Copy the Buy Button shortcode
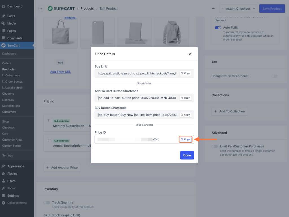 coord(185,115)
